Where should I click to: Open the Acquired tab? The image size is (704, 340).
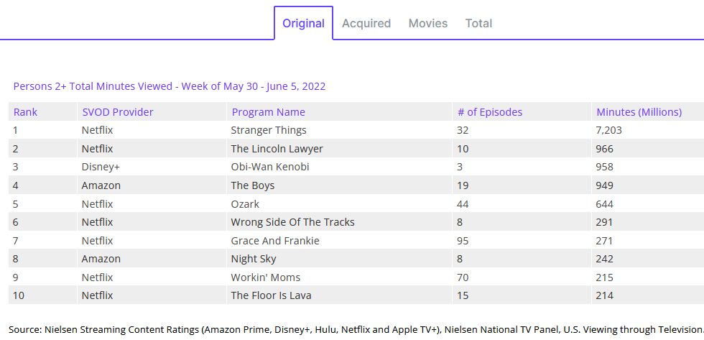click(366, 23)
